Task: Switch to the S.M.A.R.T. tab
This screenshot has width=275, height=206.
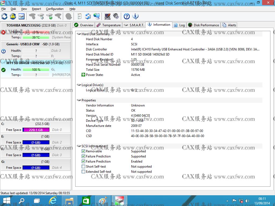Action: 134,25
